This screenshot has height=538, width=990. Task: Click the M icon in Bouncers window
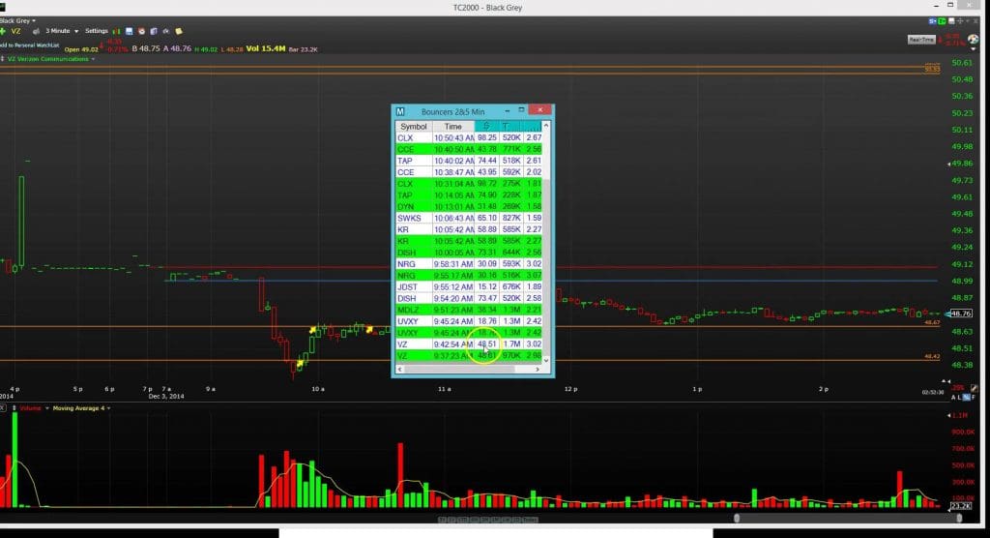click(400, 112)
